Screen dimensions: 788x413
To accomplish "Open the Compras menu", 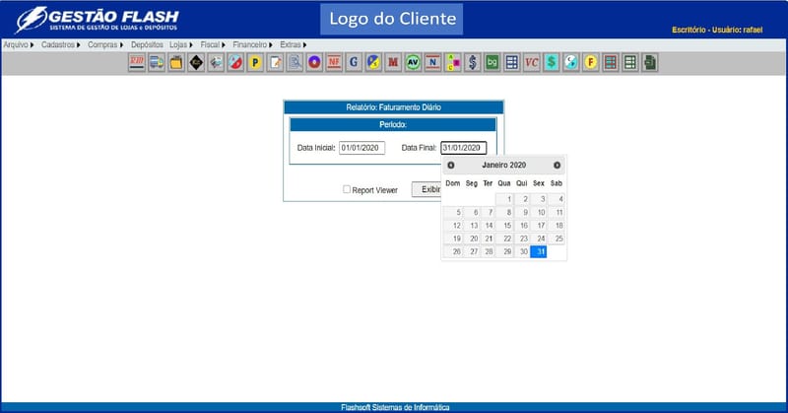I will tap(105, 44).
